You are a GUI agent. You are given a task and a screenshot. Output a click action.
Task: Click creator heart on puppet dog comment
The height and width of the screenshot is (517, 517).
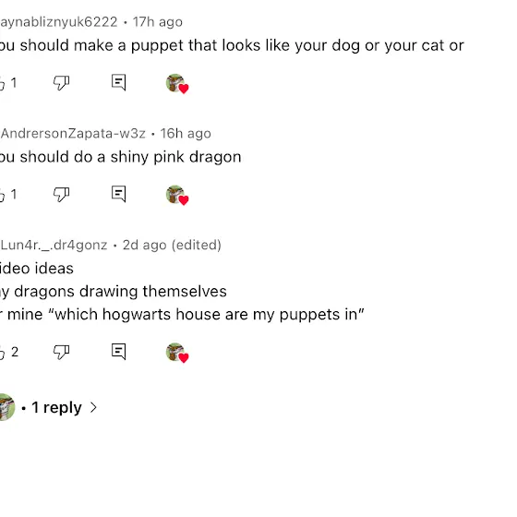click(177, 83)
